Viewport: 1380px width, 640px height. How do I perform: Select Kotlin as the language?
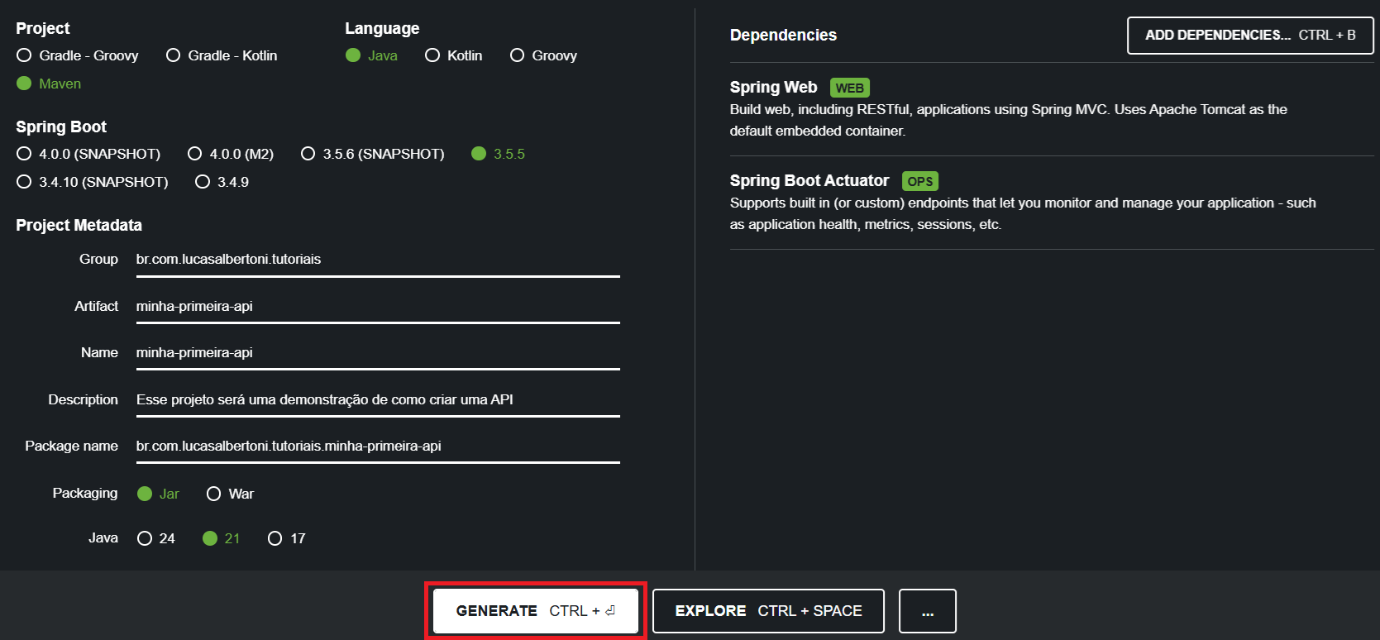[453, 55]
